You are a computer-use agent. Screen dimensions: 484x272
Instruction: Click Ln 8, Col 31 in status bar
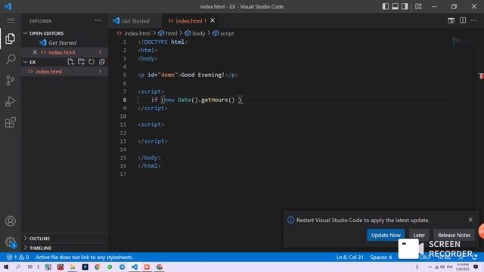tap(349, 257)
